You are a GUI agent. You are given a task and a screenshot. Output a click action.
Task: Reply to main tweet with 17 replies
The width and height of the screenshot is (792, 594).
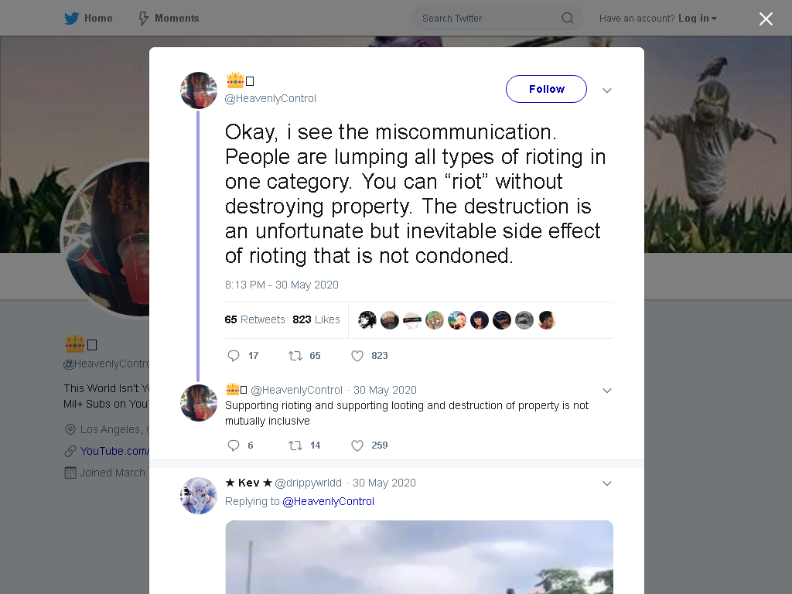click(x=234, y=356)
